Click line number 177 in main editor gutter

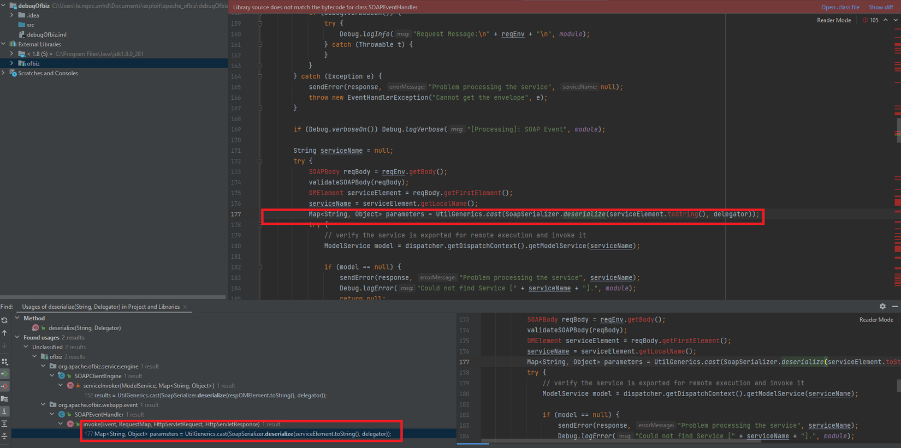[x=236, y=214]
